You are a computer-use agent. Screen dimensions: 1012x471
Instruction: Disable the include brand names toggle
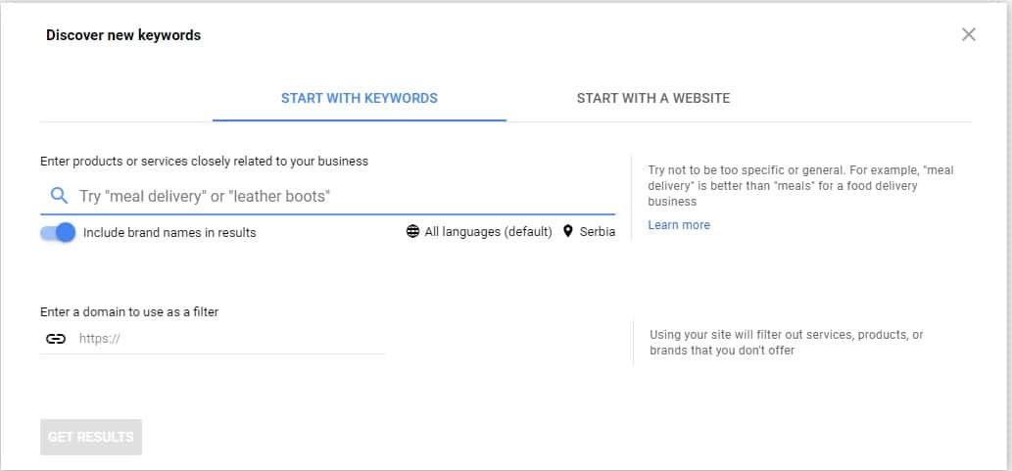pos(58,232)
